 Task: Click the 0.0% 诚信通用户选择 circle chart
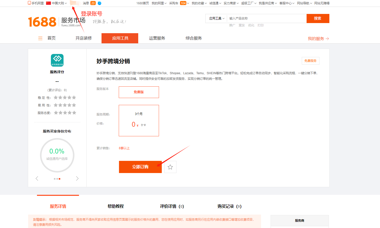[57, 155]
